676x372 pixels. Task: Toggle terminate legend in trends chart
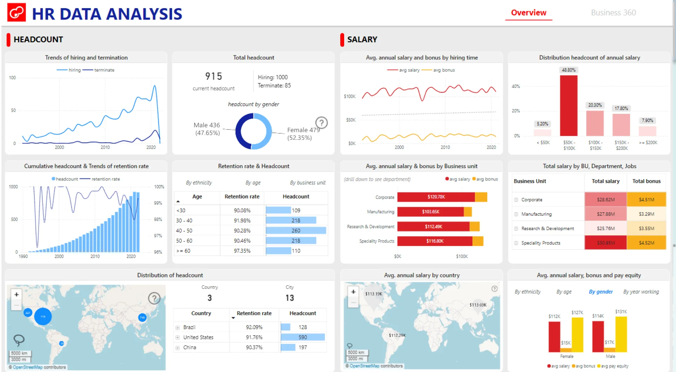98,70
